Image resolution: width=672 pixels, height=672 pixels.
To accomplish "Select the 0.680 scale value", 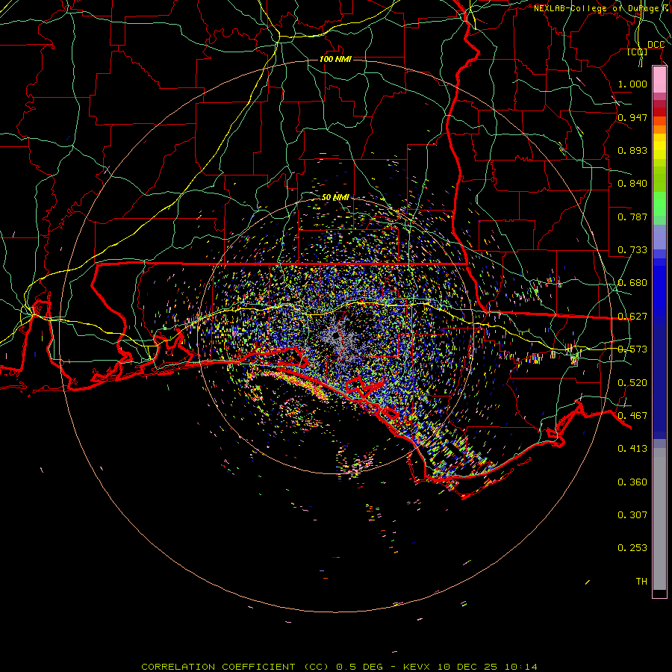I will 632,283.
